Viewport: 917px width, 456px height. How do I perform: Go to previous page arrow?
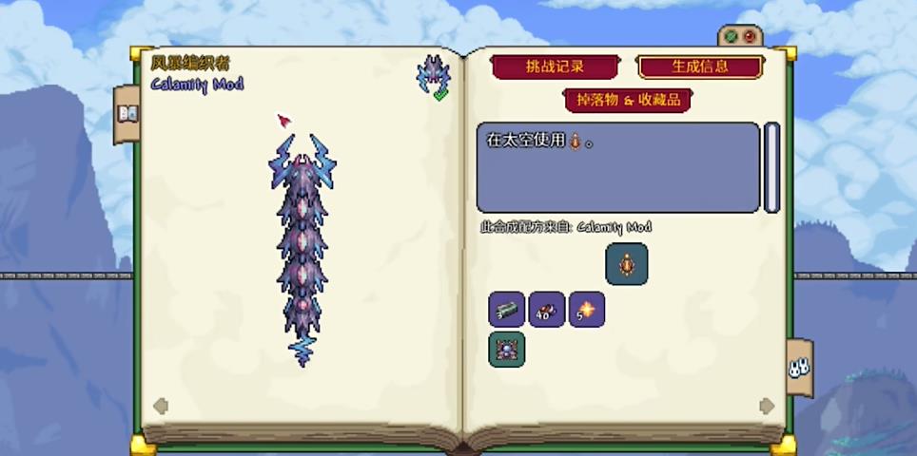coord(161,406)
